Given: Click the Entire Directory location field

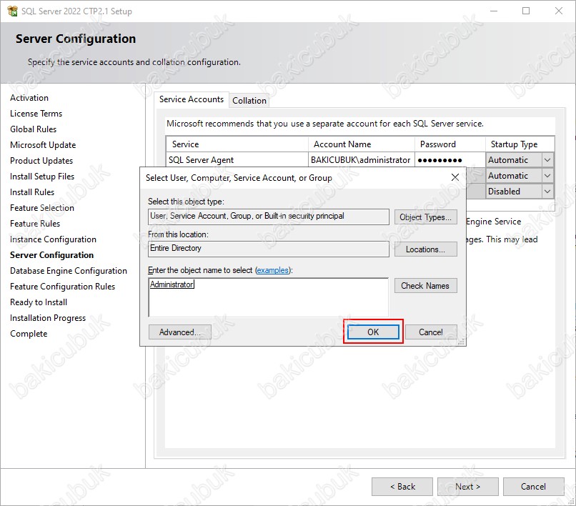Looking at the screenshot, I should (269, 249).
